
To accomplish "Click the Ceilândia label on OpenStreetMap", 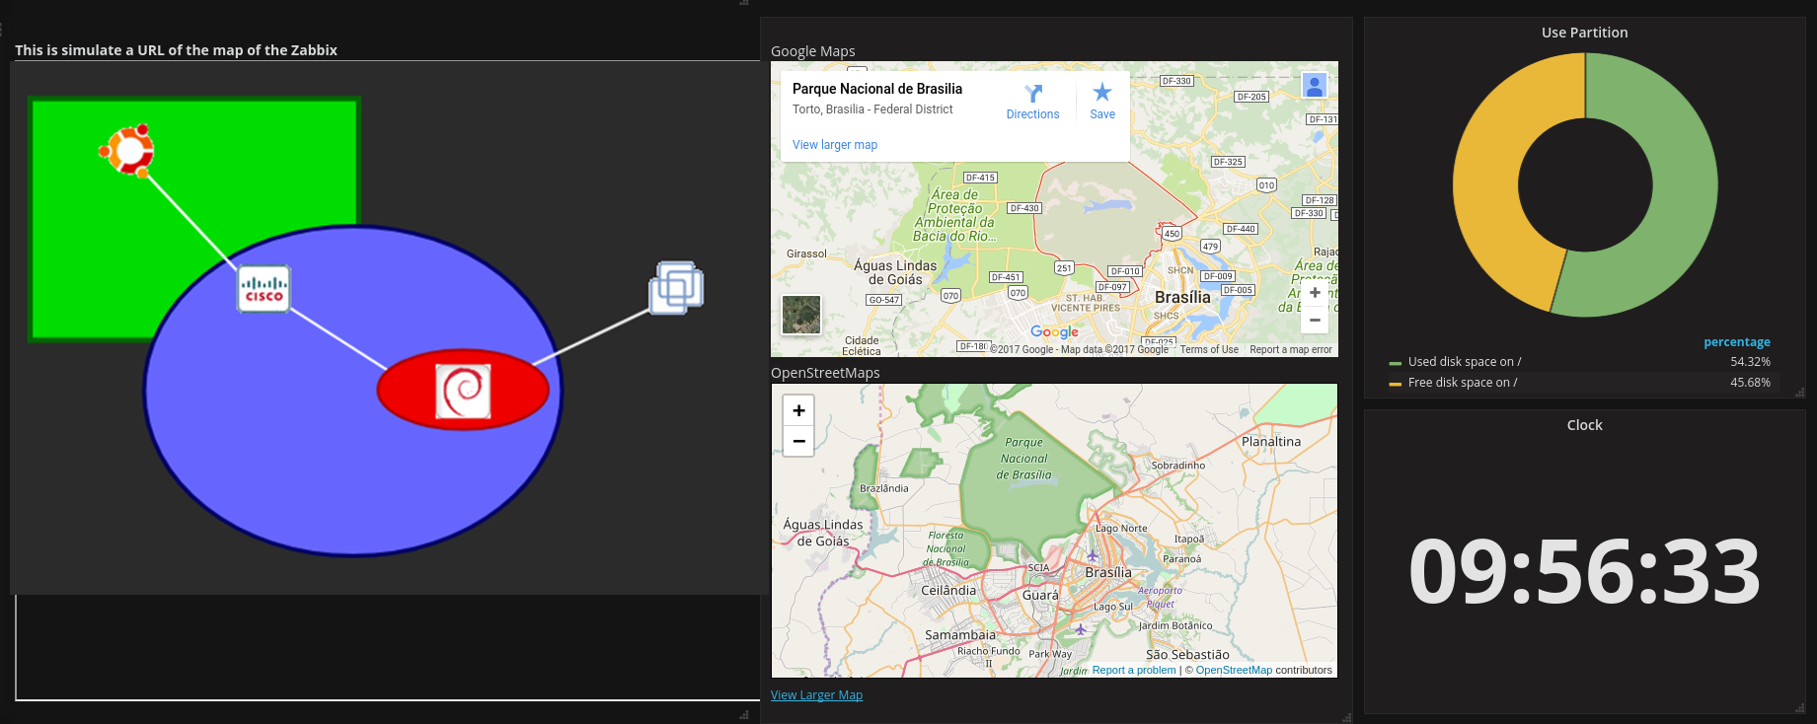I will pos(948,591).
